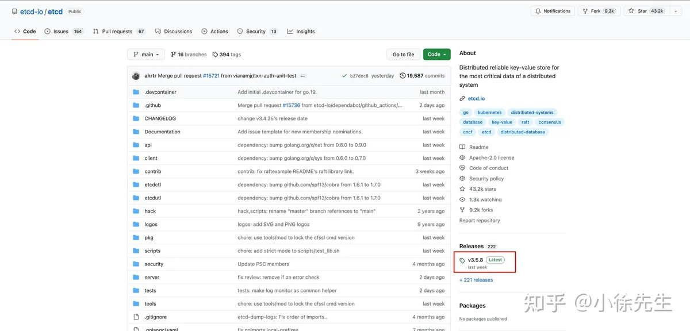Open the Security tab
The height and width of the screenshot is (331, 690).
pos(258,32)
